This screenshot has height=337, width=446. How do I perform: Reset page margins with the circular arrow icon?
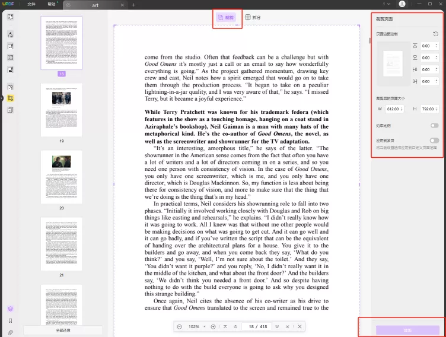pyautogui.click(x=436, y=34)
